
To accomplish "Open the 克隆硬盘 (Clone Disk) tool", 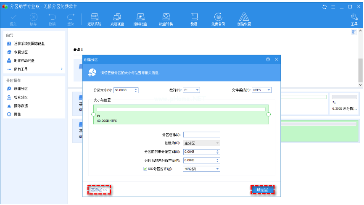I will (x=118, y=18).
